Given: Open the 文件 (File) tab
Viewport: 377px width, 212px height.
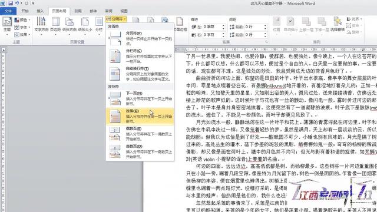Looking at the screenshot, I should point(8,11).
